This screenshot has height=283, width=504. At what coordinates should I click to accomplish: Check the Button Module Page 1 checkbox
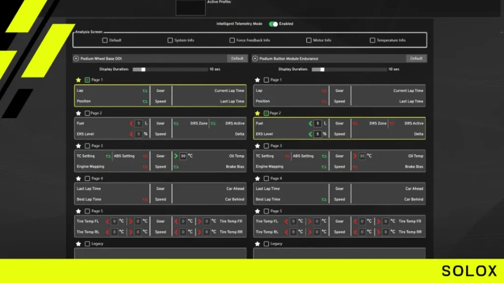[266, 80]
